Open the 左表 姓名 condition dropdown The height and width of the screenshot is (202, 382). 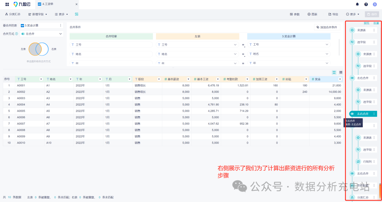point(197,54)
